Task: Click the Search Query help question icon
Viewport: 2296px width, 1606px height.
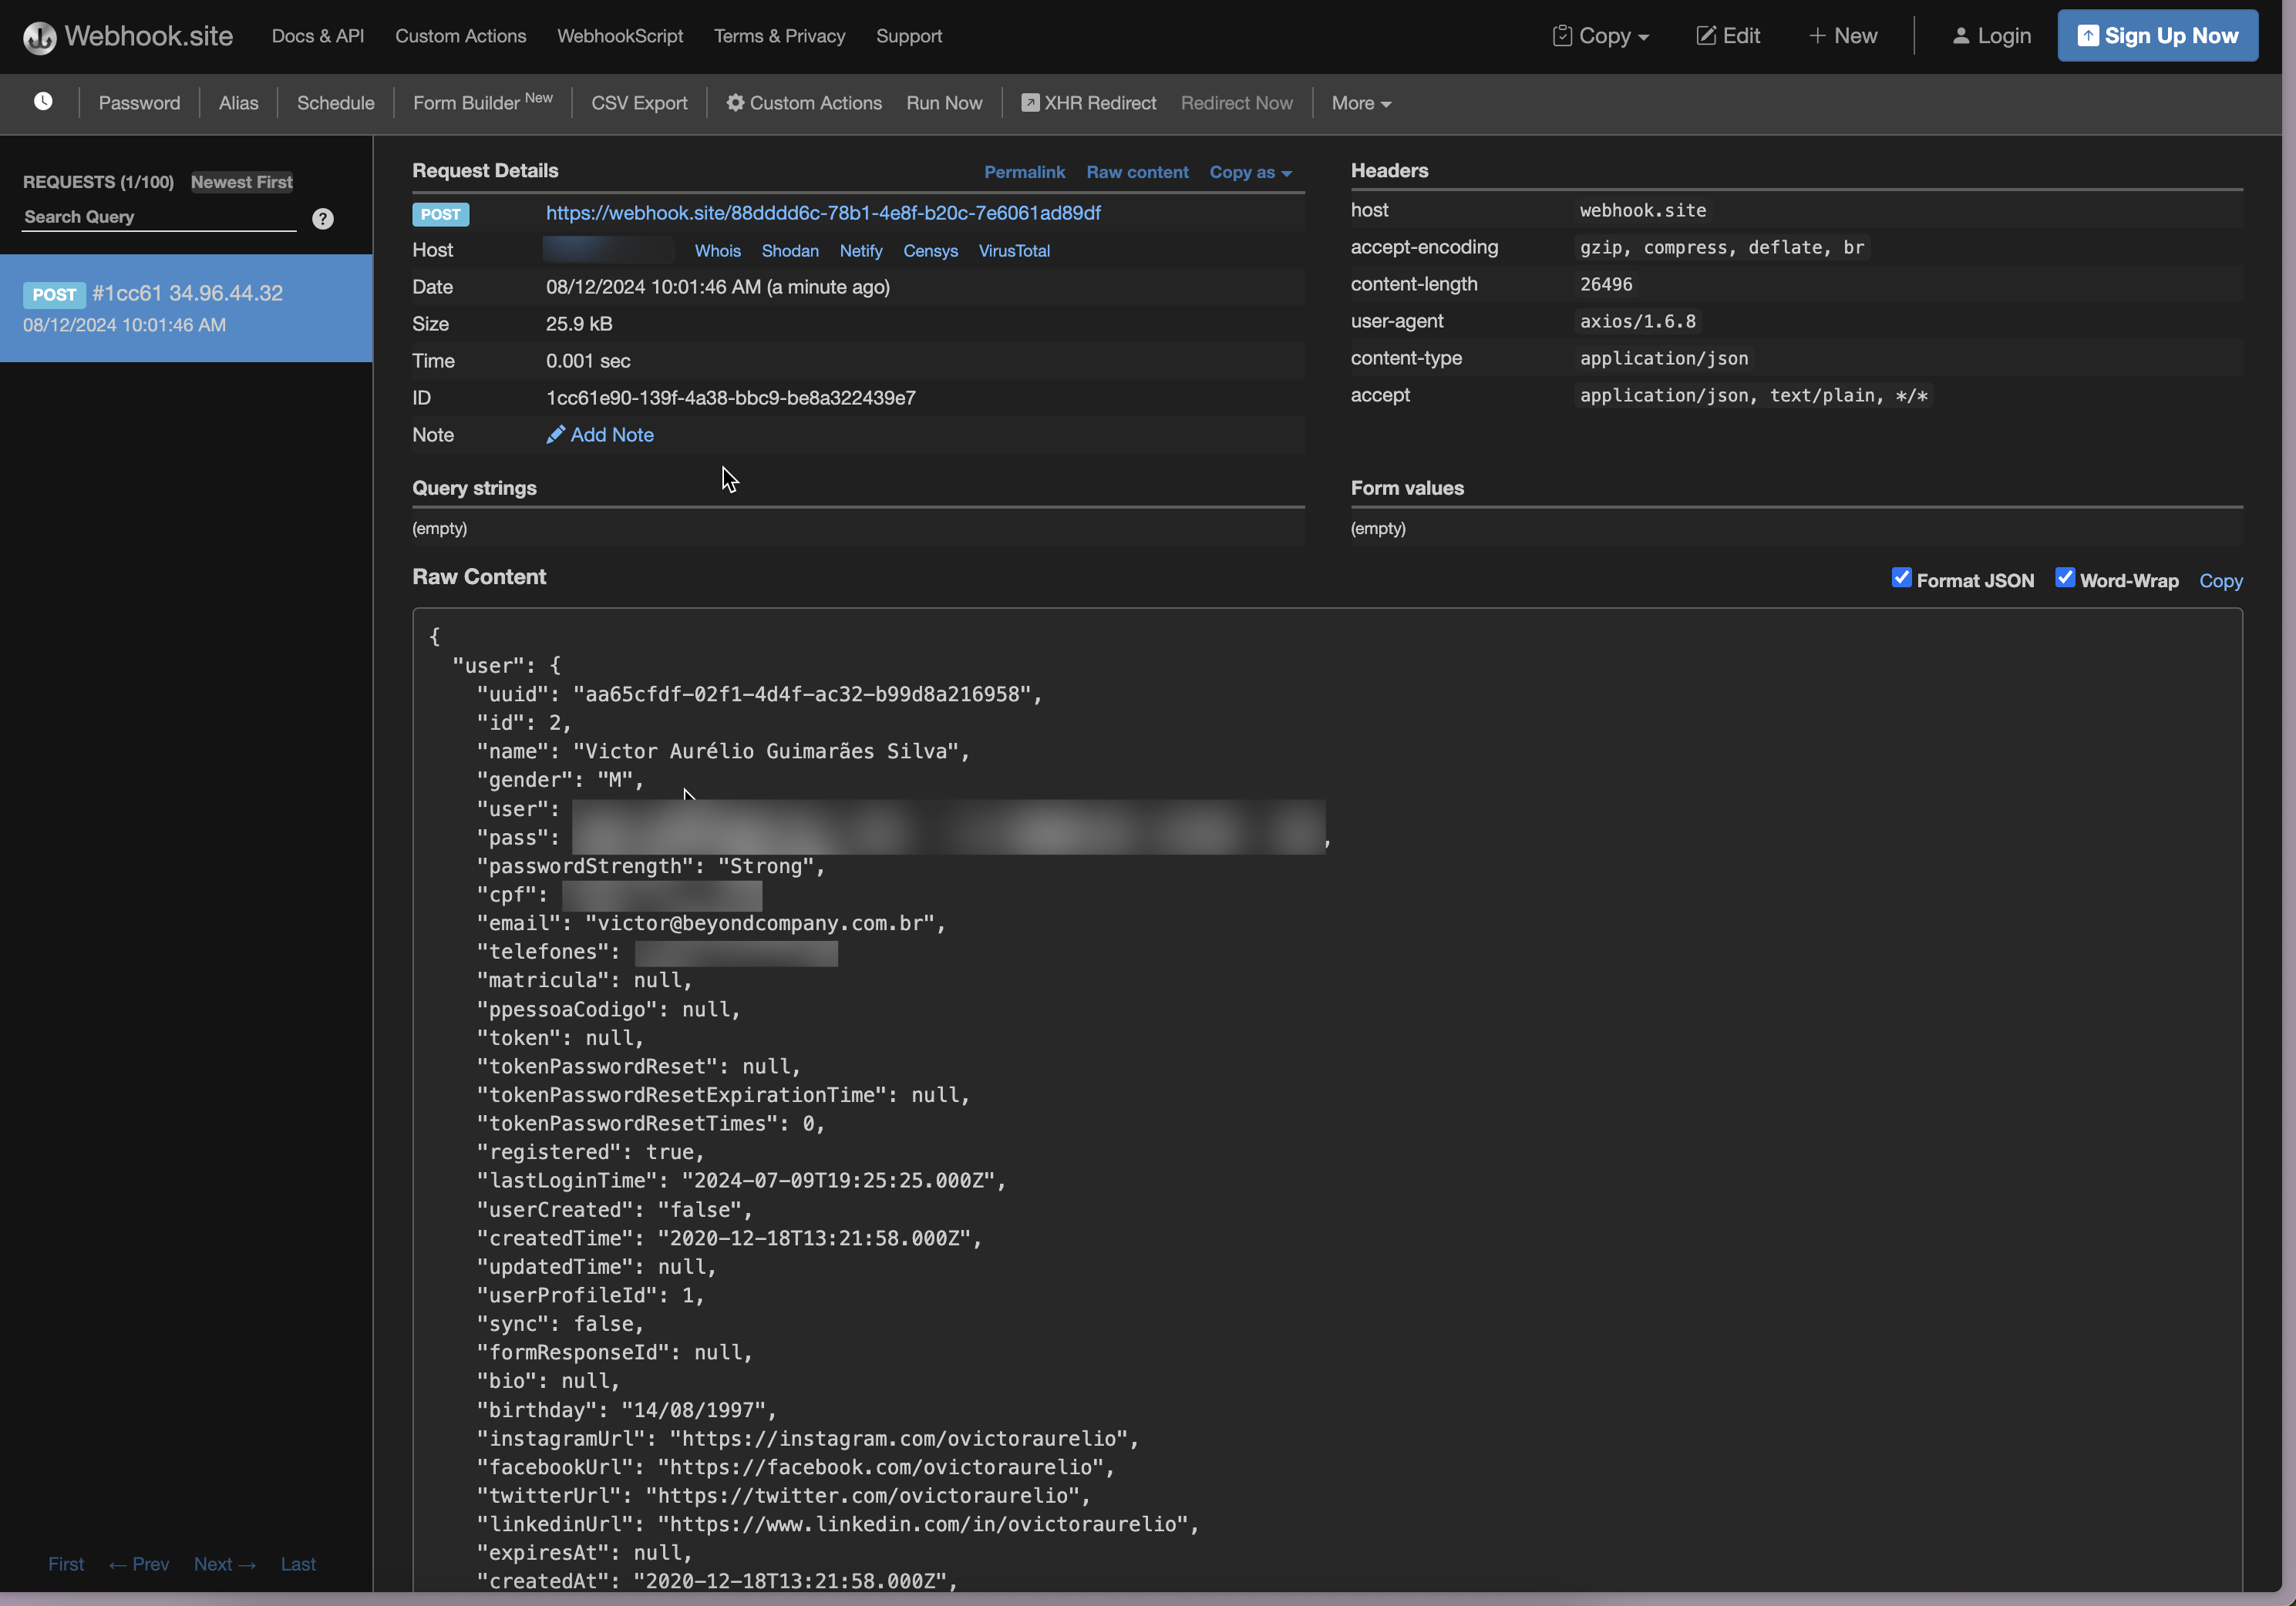Action: (x=322, y=219)
